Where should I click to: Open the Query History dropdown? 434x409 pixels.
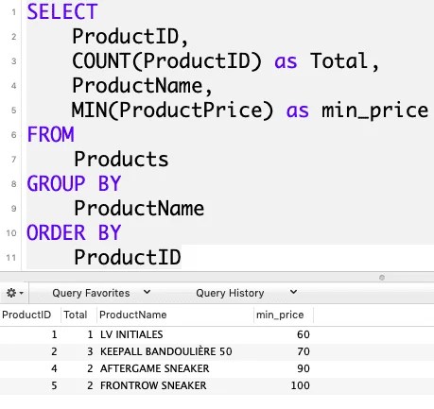pyautogui.click(x=246, y=293)
